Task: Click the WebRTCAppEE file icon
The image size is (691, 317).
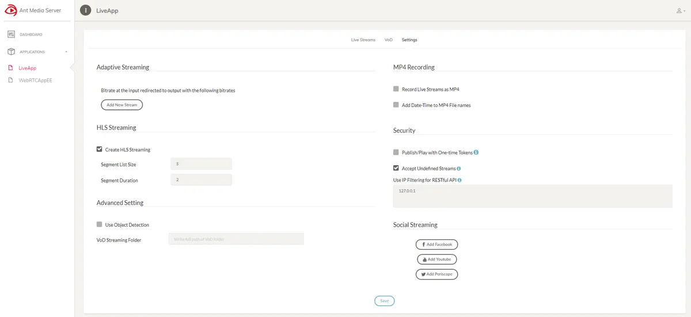Action: [11, 81]
